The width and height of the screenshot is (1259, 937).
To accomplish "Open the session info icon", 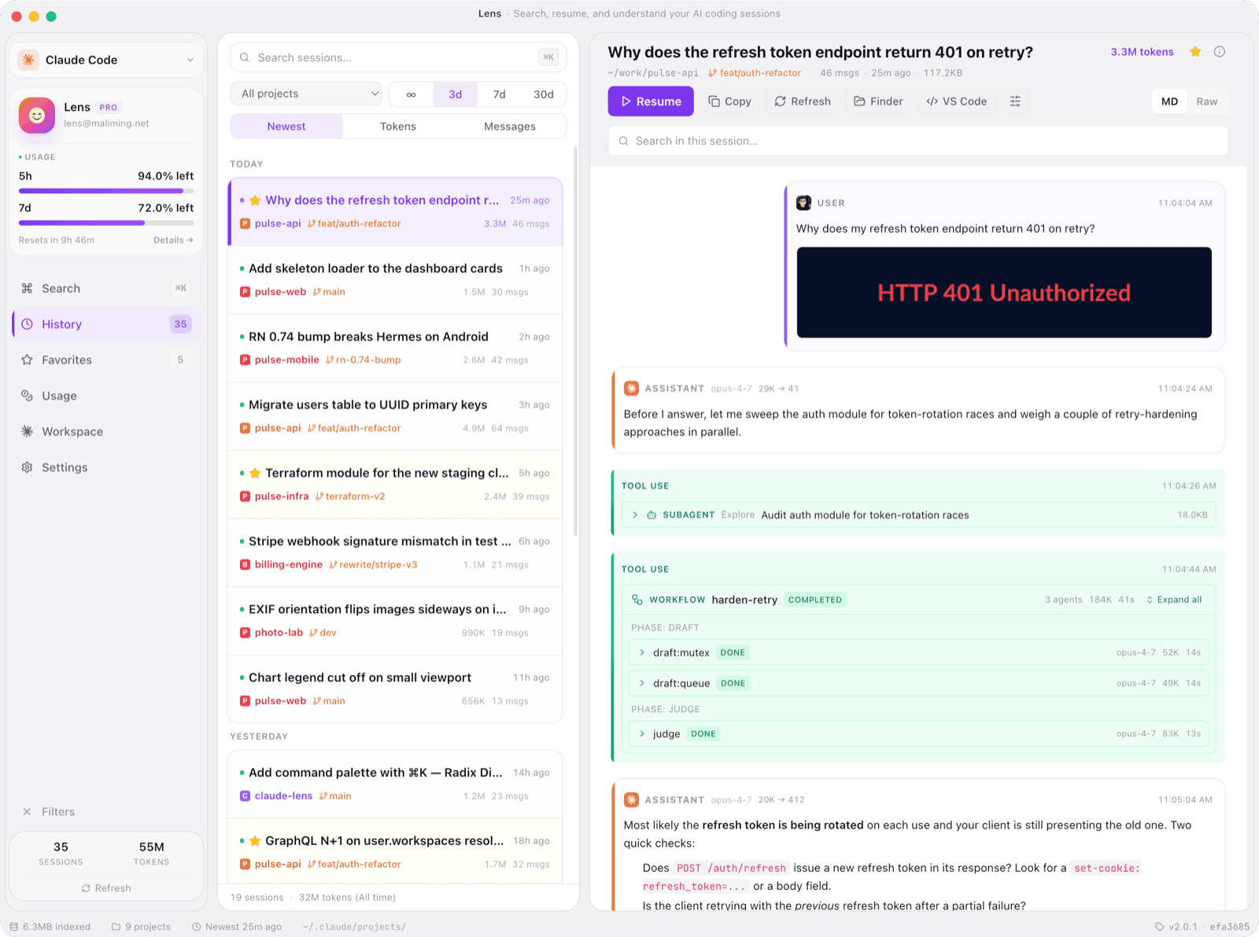I will [x=1220, y=52].
